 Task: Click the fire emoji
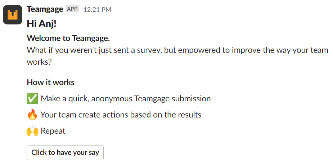point(32,115)
